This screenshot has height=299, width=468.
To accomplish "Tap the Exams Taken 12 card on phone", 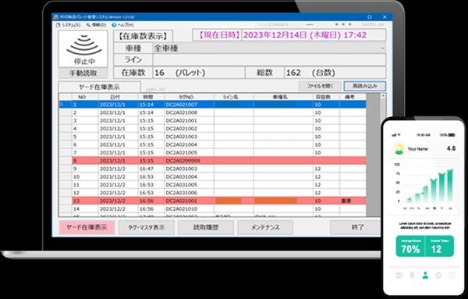I will point(439,246).
